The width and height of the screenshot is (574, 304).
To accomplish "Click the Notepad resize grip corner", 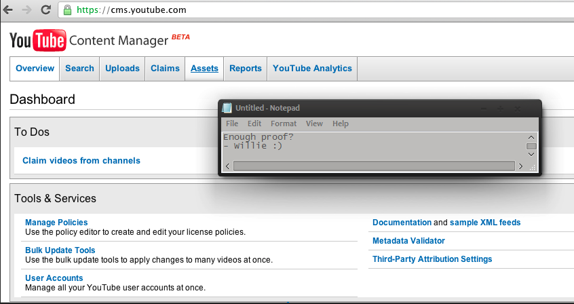I will [532, 167].
